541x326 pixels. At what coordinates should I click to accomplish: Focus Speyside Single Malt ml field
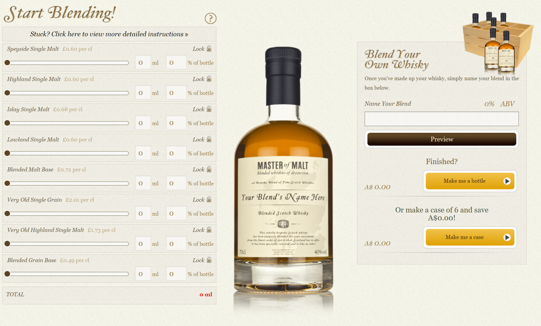143,62
